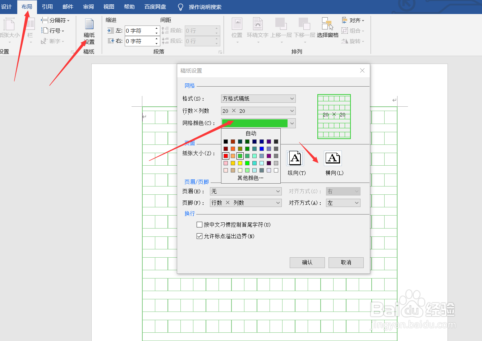This screenshot has width=482, height=341.
Task: Switch to the 布局 ribbon tab
Action: (x=27, y=7)
